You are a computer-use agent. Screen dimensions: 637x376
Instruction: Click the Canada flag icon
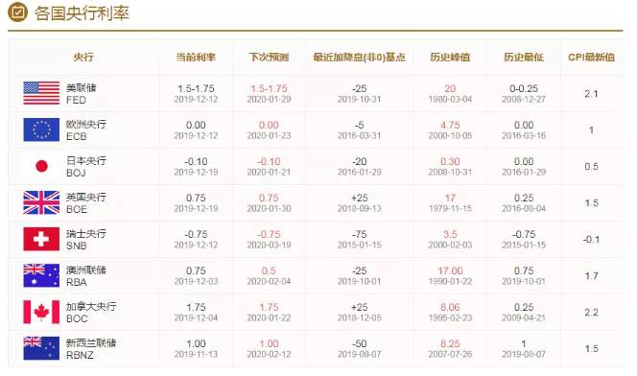(41, 312)
